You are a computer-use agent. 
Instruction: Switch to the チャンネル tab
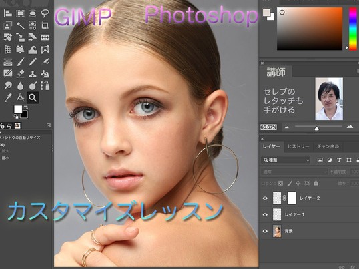328,146
